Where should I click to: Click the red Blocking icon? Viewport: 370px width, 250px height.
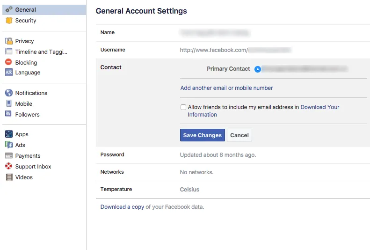click(x=9, y=62)
